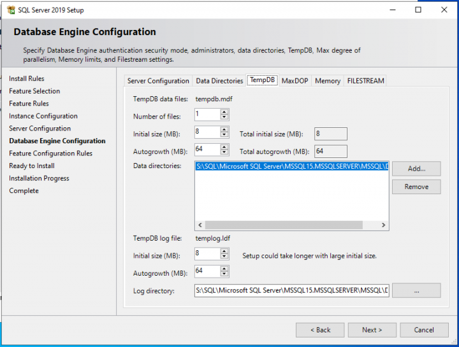Click Instance Configuration step in sidebar
Image resolution: width=459 pixels, height=347 pixels.
pyautogui.click(x=43, y=116)
